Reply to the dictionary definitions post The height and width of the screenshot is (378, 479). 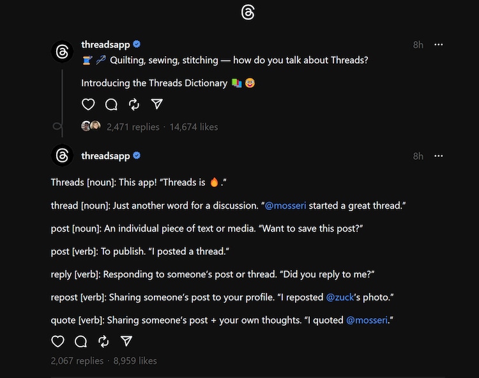(x=80, y=341)
